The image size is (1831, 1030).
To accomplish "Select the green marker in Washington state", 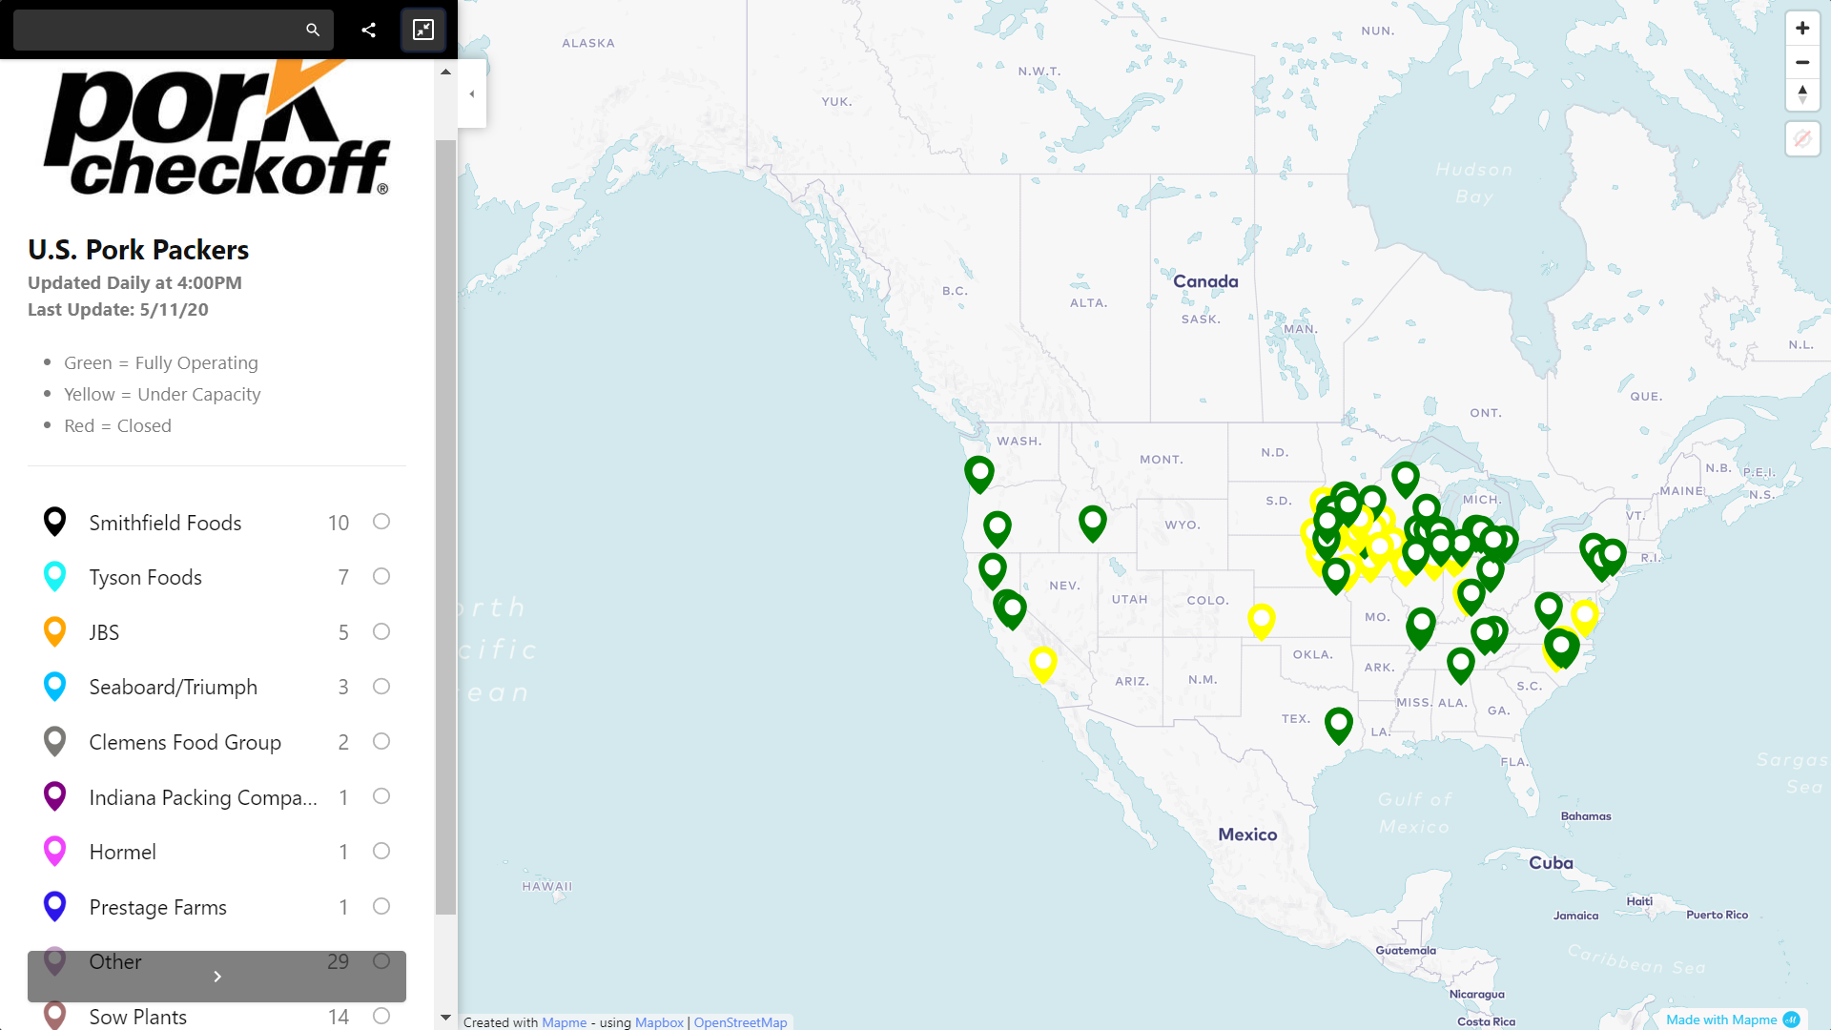I will [979, 474].
